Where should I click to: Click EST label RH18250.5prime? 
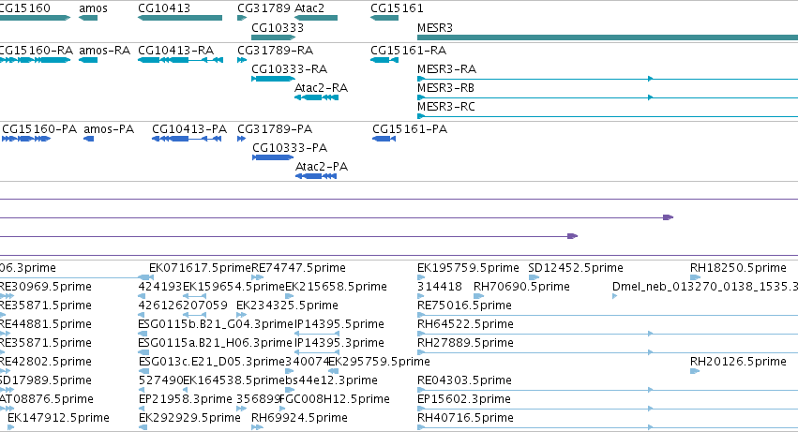pos(738,268)
